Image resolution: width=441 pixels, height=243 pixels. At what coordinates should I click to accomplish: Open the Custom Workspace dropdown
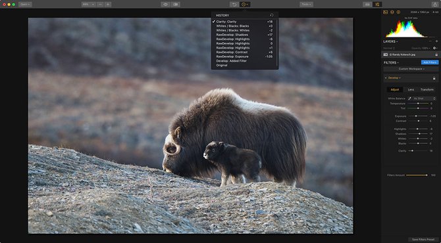tap(411, 69)
